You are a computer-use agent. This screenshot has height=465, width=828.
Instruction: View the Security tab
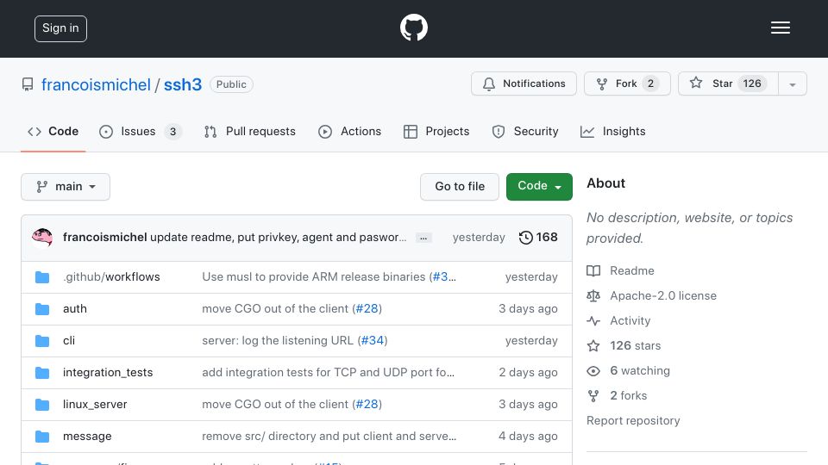tap(525, 131)
